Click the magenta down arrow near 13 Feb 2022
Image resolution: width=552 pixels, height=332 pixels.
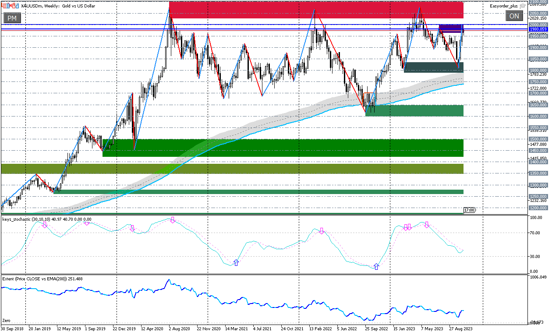[322, 230]
